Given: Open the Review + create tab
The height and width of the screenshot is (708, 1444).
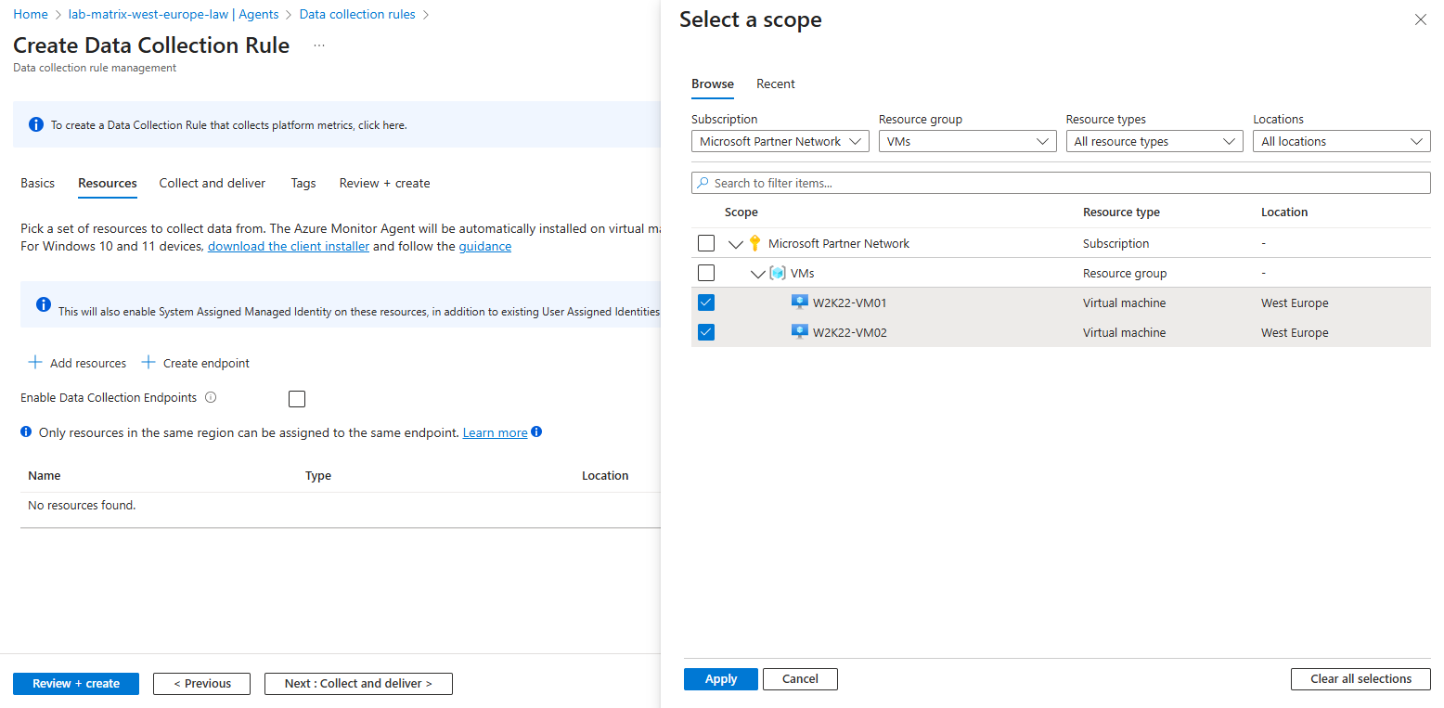Looking at the screenshot, I should (x=385, y=183).
